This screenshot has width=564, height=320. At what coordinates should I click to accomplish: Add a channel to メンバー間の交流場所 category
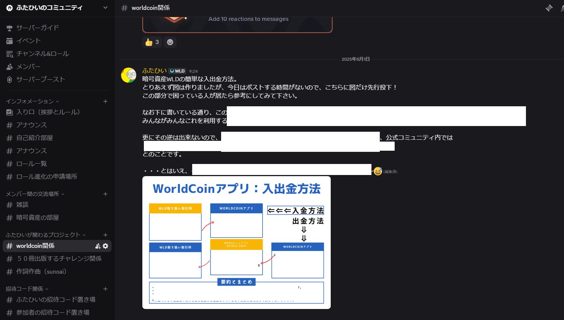pyautogui.click(x=105, y=194)
